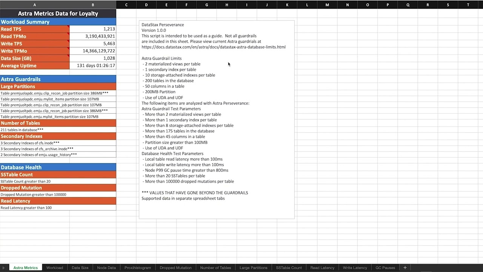
Task: Select the Data Size value 1,028
Action: [x=93, y=58]
